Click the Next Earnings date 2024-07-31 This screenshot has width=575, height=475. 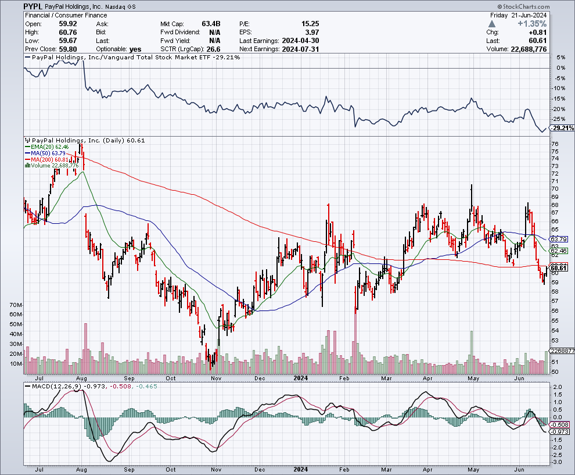[300, 49]
